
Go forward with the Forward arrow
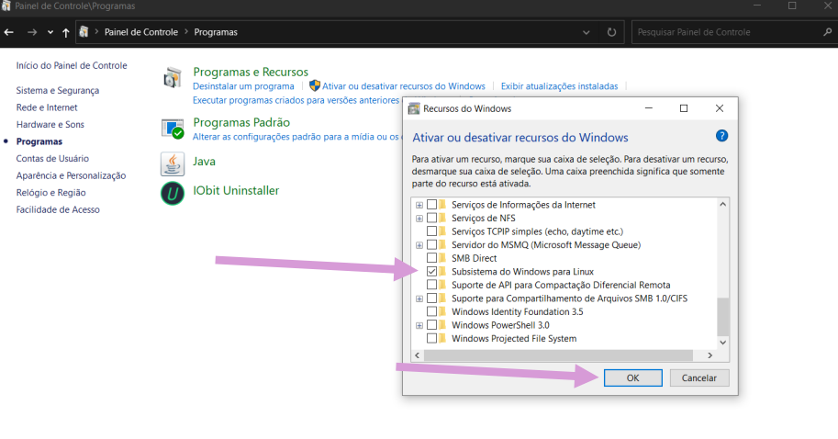click(32, 32)
